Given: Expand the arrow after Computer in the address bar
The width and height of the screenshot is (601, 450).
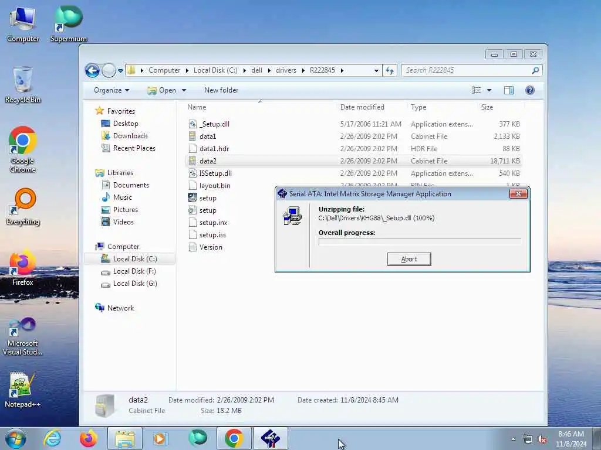Looking at the screenshot, I should point(187,70).
